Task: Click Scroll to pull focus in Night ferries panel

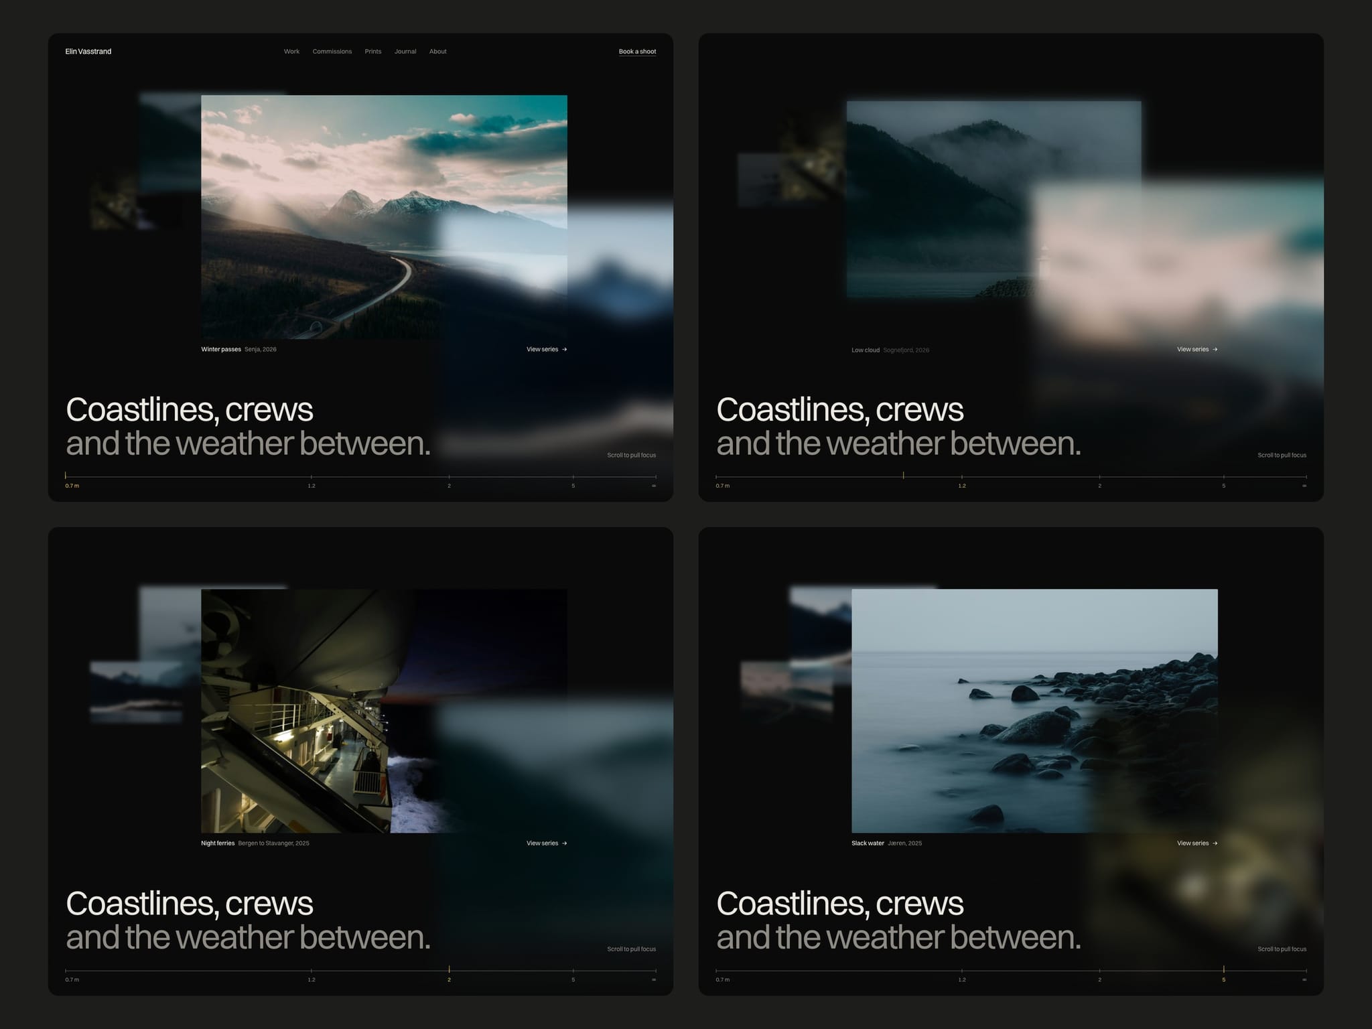Action: pos(632,949)
